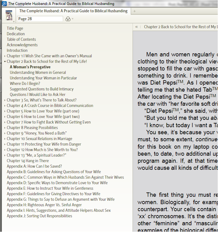The width and height of the screenshot is (218, 232).
Task: Open the Introduction entry
Action: click(17, 51)
